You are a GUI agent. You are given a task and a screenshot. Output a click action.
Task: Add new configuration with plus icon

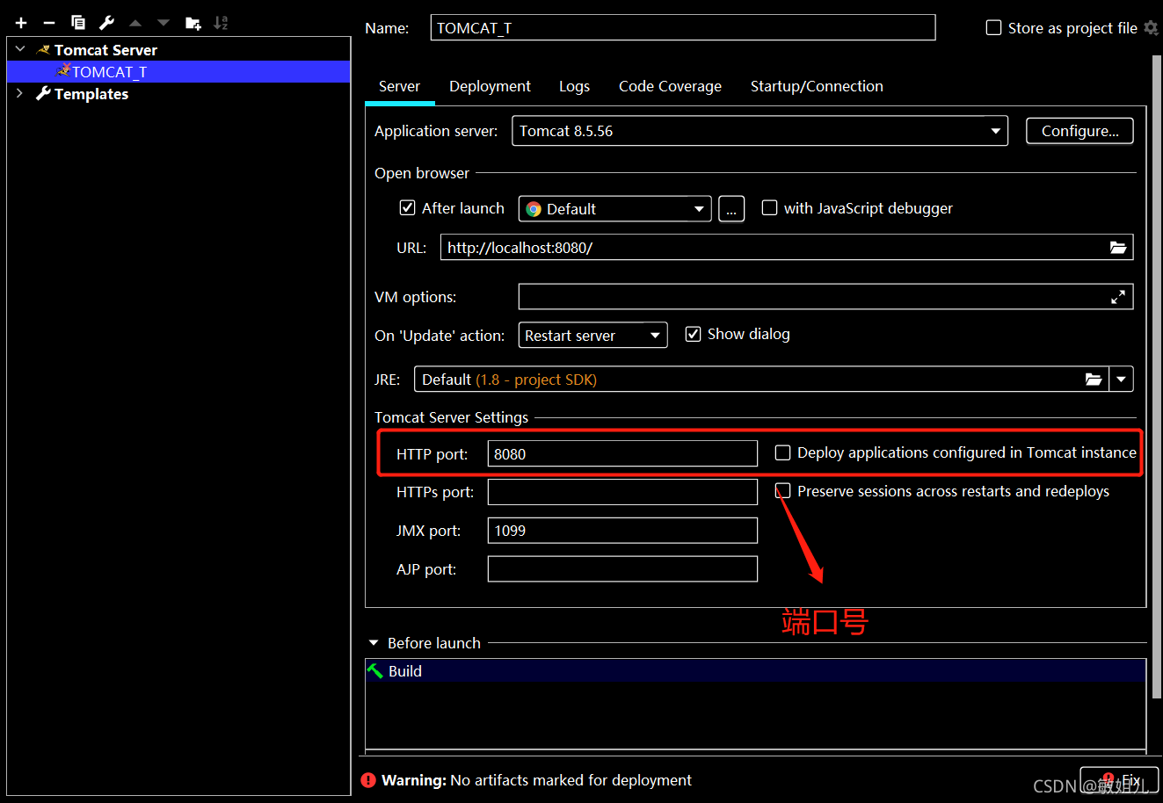click(21, 23)
